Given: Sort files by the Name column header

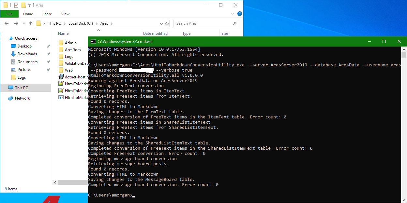Looking at the screenshot, I should pos(63,34).
